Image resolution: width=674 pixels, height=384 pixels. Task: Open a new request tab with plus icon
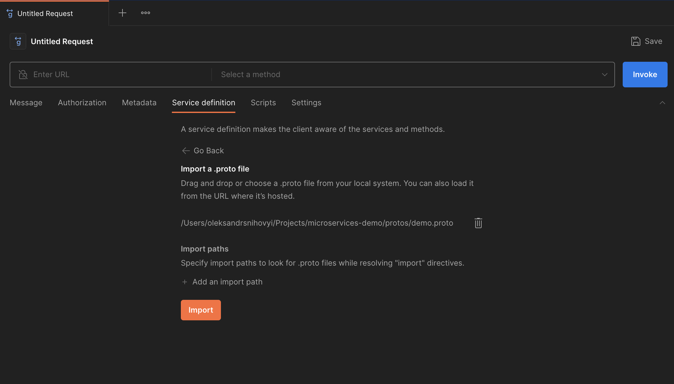(x=122, y=12)
